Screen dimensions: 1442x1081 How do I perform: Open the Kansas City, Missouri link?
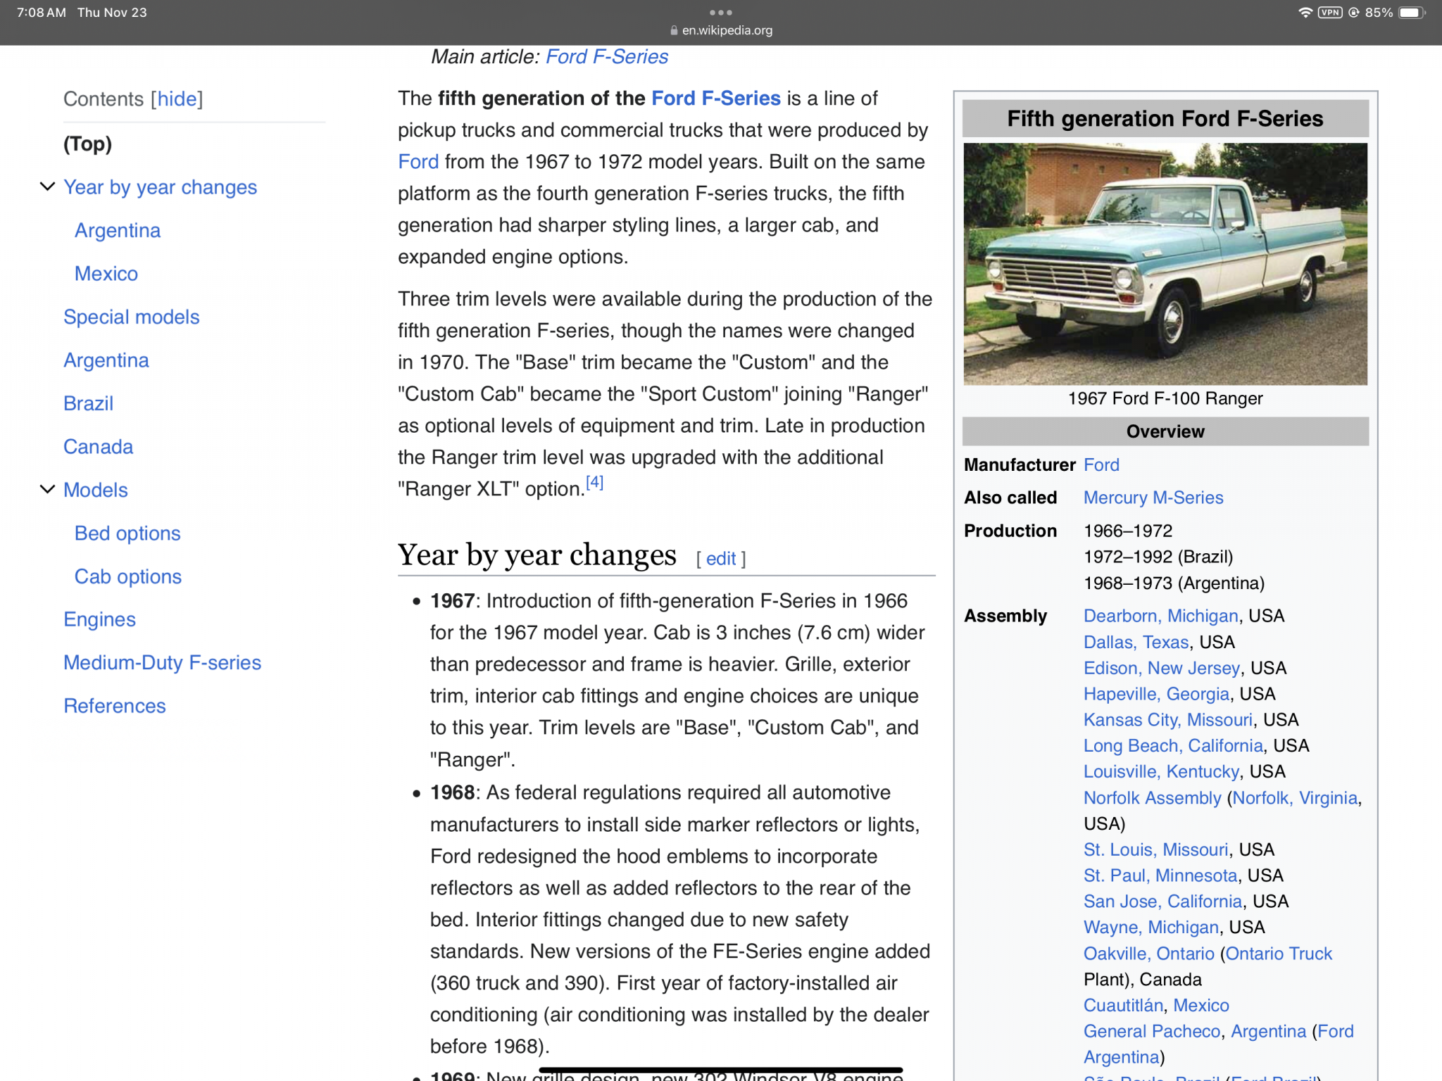tap(1168, 720)
